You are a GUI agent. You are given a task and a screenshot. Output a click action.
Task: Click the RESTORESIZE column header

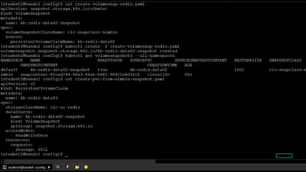[248, 61]
